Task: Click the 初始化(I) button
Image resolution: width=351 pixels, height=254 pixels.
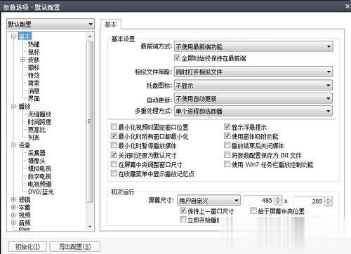Action: coord(27,246)
